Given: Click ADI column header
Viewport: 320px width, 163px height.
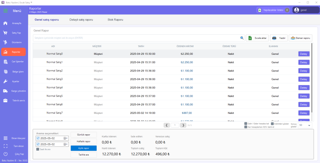Looking at the screenshot, I should [x=53, y=46].
